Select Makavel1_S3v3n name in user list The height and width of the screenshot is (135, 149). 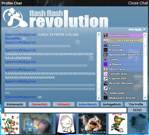tap(122, 98)
